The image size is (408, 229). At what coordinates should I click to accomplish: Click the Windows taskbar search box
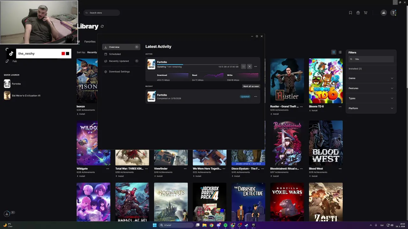click(x=176, y=225)
